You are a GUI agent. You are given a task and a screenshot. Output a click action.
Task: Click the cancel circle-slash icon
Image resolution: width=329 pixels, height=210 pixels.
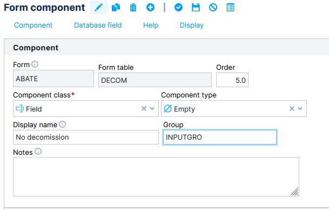213,8
